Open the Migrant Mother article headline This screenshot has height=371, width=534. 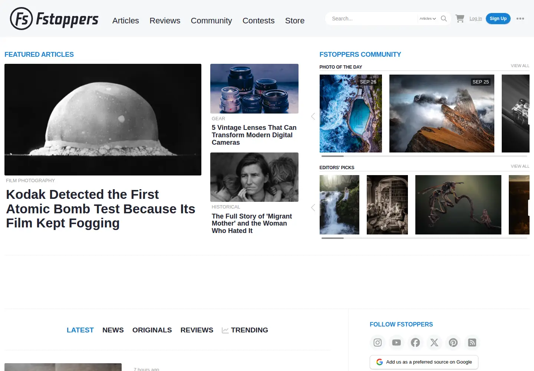coord(252,223)
